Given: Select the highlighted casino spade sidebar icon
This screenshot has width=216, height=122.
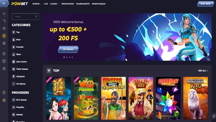Looking at the screenshot, I should point(4,36).
